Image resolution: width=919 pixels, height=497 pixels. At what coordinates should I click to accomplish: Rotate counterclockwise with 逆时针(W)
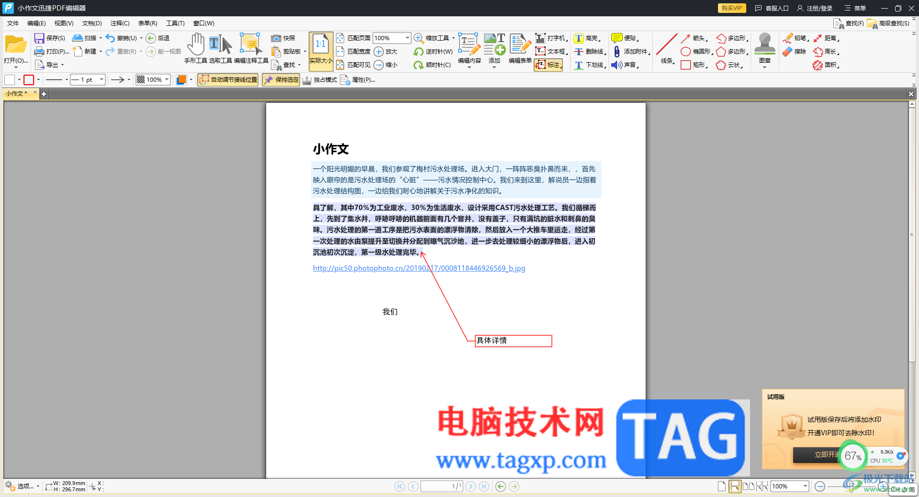[x=433, y=51]
